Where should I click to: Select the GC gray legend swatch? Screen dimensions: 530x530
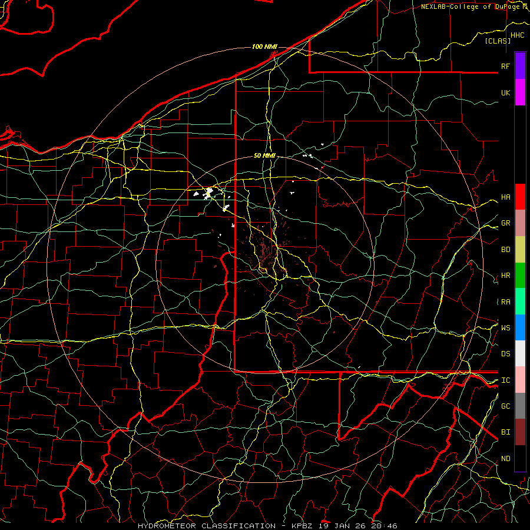point(520,406)
